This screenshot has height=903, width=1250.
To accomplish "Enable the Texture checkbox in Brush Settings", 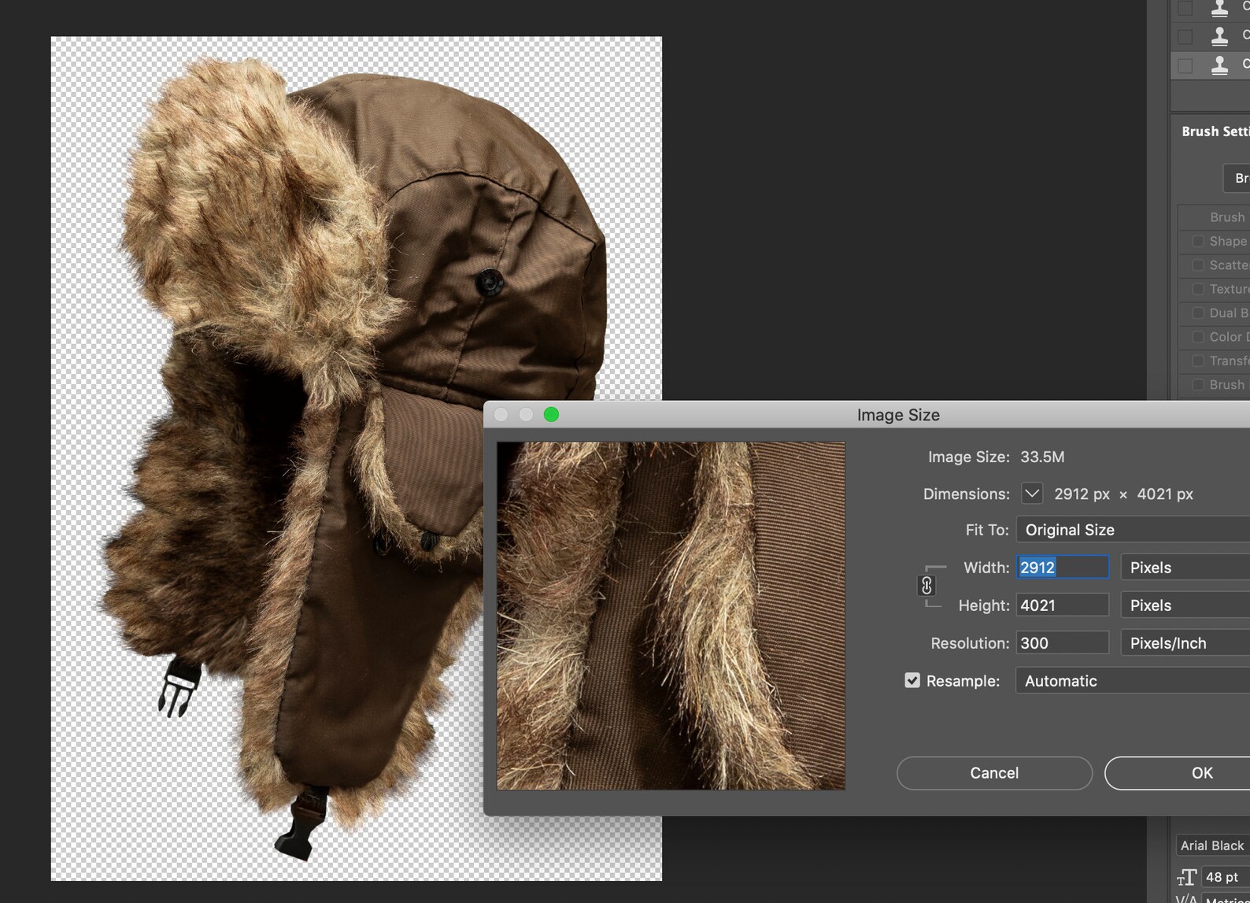I will [x=1198, y=289].
